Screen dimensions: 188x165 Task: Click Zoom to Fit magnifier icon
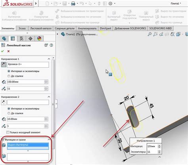click(150, 34)
